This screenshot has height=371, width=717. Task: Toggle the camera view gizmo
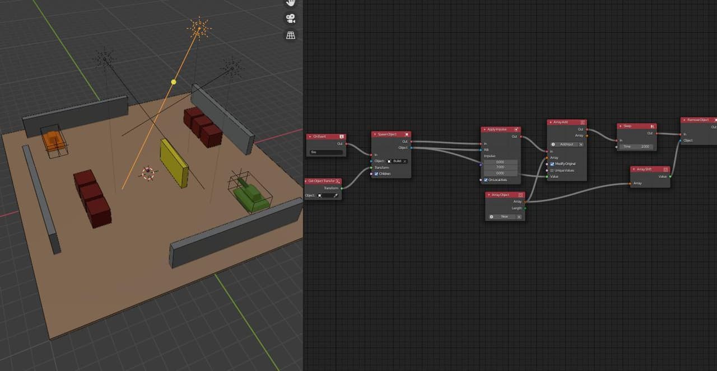(x=291, y=18)
